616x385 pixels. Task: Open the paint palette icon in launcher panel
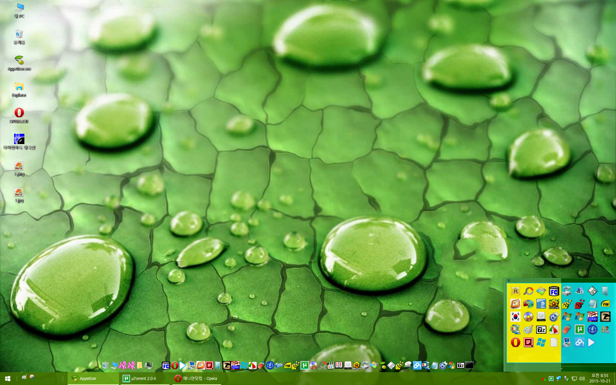(528, 329)
